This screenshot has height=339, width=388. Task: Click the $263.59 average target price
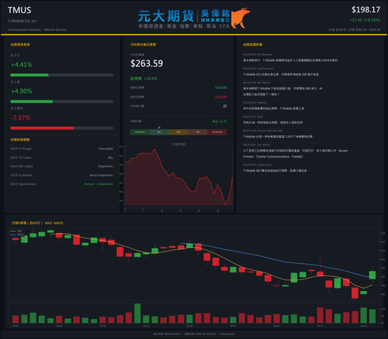coord(147,63)
